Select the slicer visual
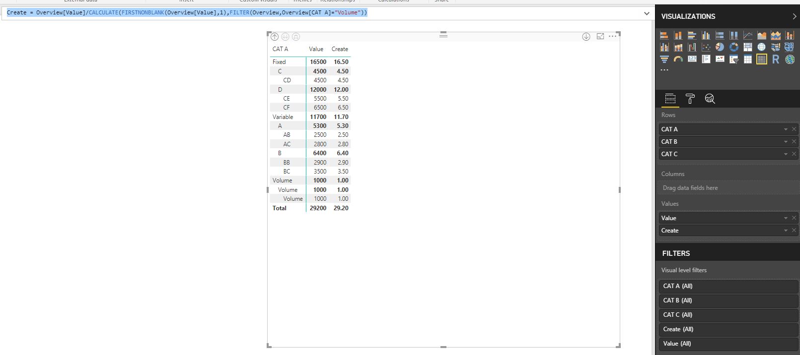Image resolution: width=800 pixels, height=355 pixels. (x=734, y=59)
